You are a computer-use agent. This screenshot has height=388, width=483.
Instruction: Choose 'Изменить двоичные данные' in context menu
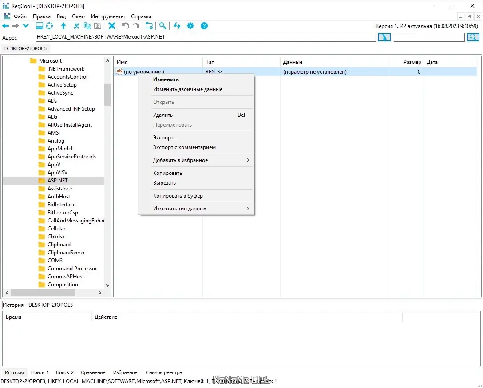[x=188, y=89]
